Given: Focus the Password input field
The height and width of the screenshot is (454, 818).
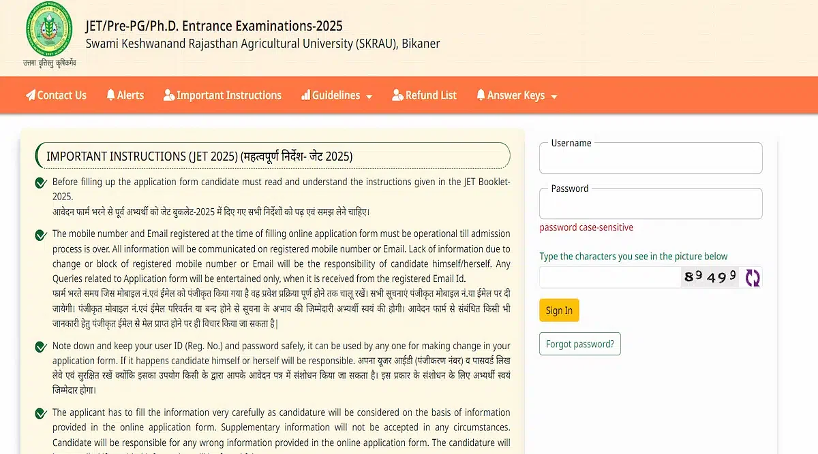Looking at the screenshot, I should pos(651,204).
